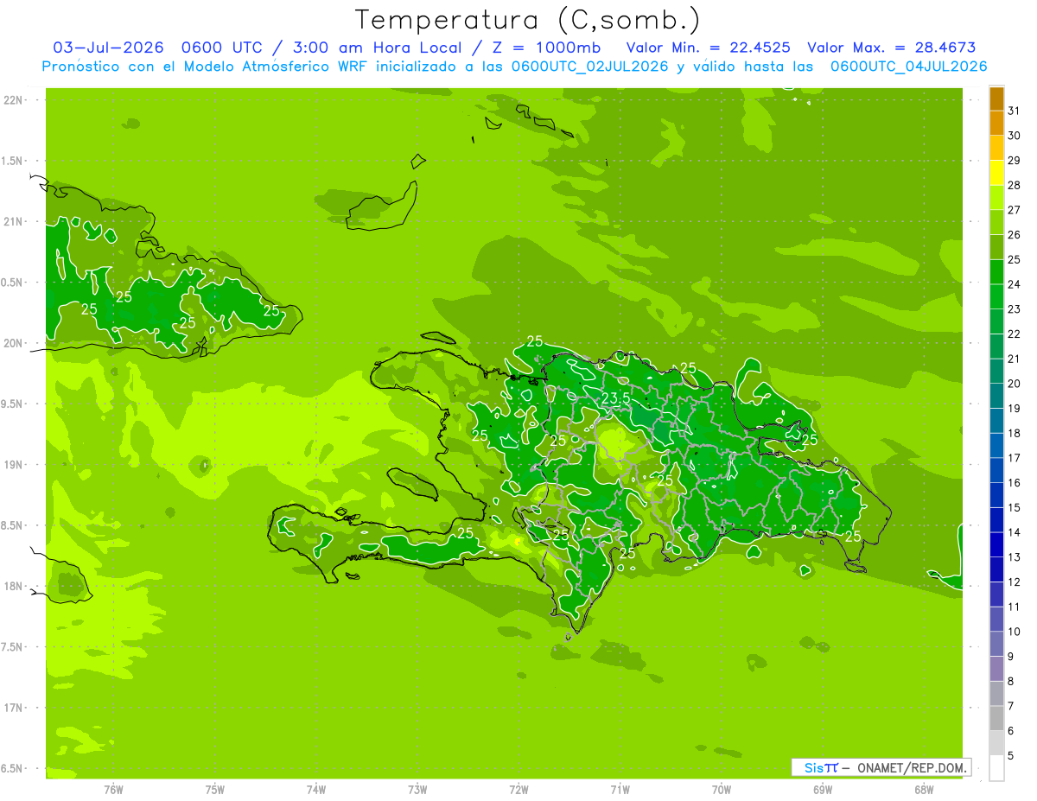Click legend value "27" on color scale
This screenshot has width=1037, height=801.
click(x=1015, y=210)
